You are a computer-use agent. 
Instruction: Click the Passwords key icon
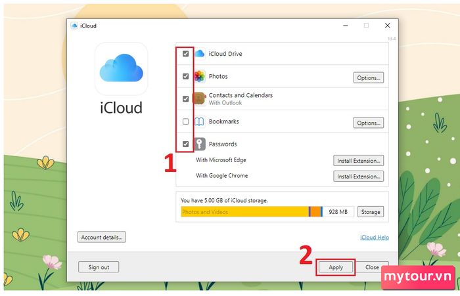200,144
